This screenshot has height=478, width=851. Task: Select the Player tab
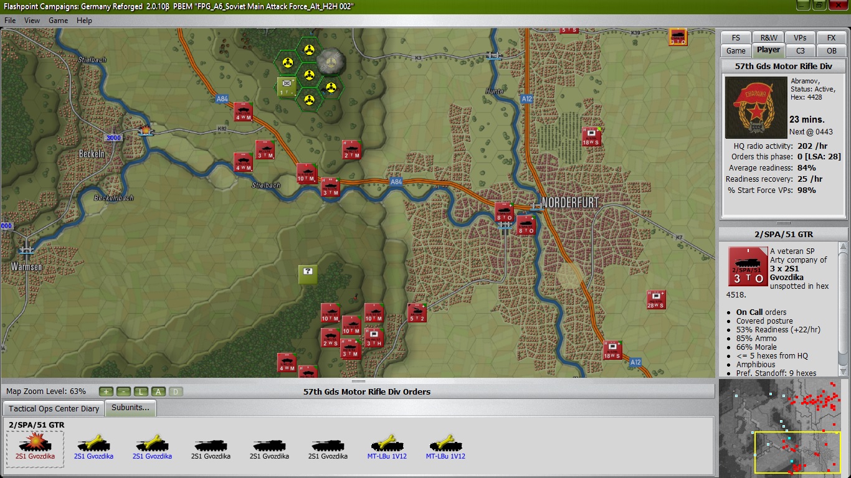tap(768, 50)
